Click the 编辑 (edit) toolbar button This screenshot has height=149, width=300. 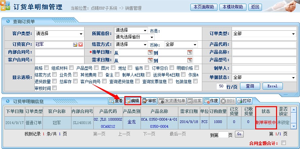132,101
